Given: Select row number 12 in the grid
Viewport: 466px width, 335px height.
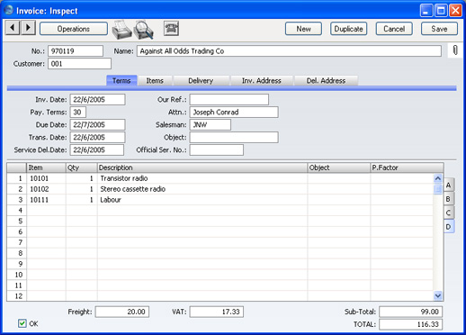Looking at the screenshot, I should coord(17,296).
